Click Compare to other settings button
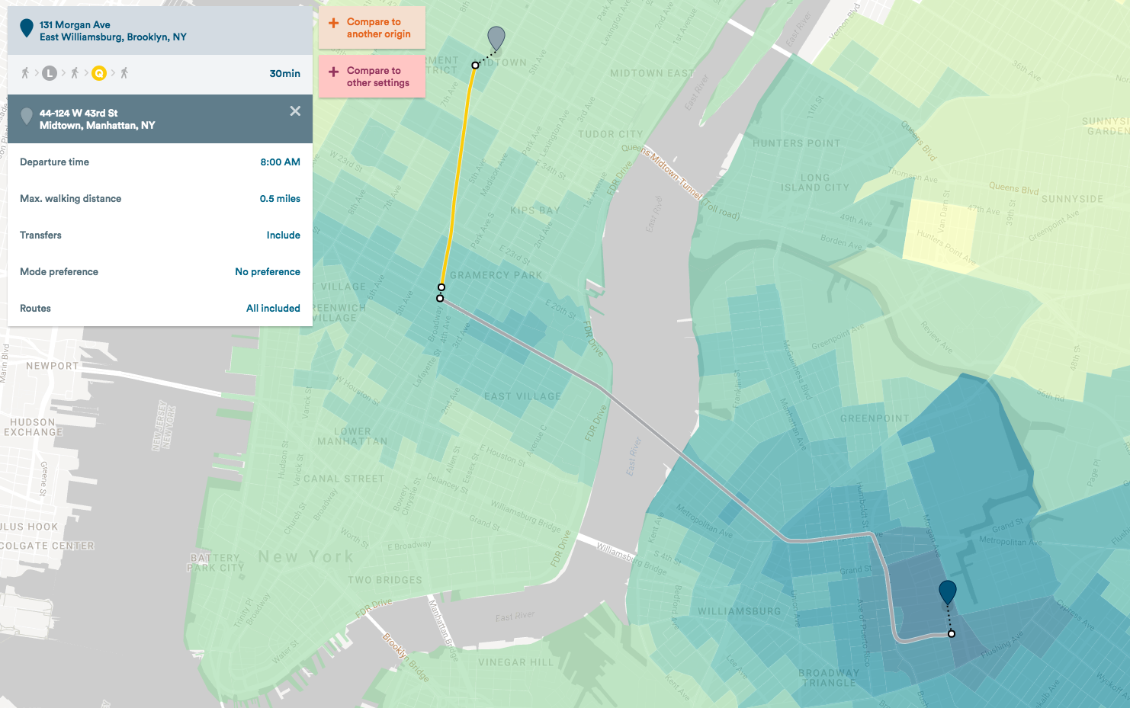Screen dimensions: 1130x708 371,76
